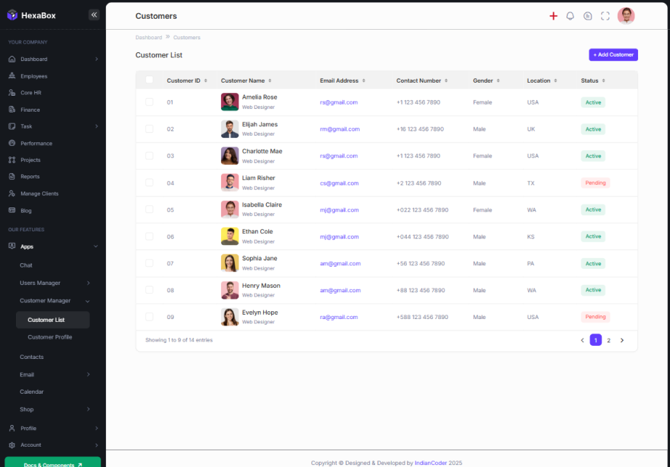
Task: Open Customer Profile menu item
Action: click(49, 337)
